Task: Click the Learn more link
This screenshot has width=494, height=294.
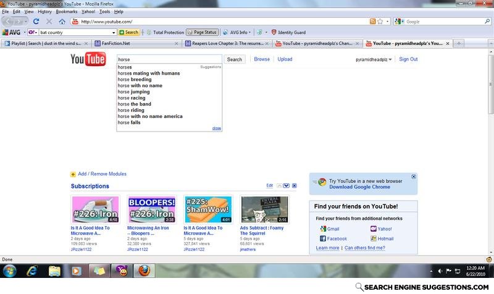Action: [x=327, y=248]
